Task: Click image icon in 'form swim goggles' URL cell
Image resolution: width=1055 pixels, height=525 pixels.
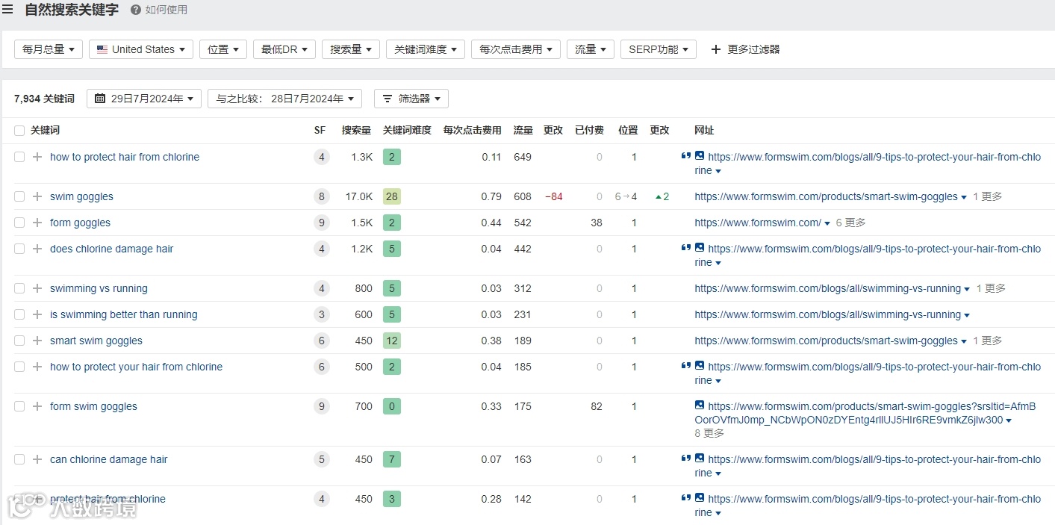Action: click(700, 405)
